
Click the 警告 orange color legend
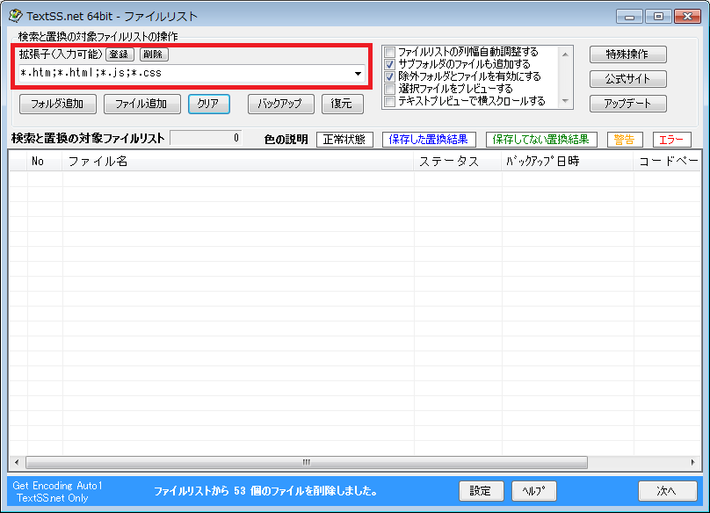[625, 140]
